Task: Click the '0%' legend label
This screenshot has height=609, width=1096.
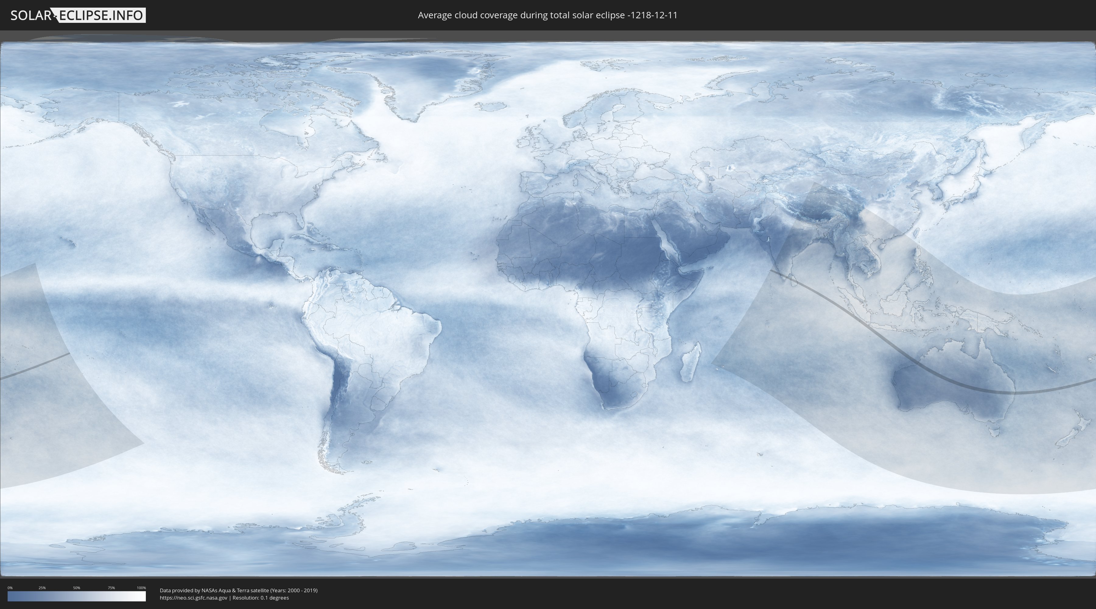Action: click(x=10, y=588)
